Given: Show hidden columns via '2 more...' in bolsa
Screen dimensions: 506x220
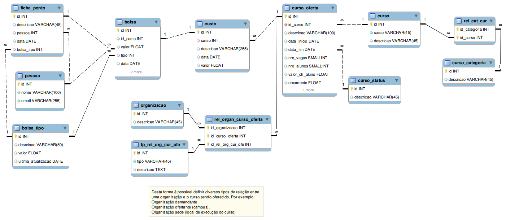Looking at the screenshot, I should (138, 72).
